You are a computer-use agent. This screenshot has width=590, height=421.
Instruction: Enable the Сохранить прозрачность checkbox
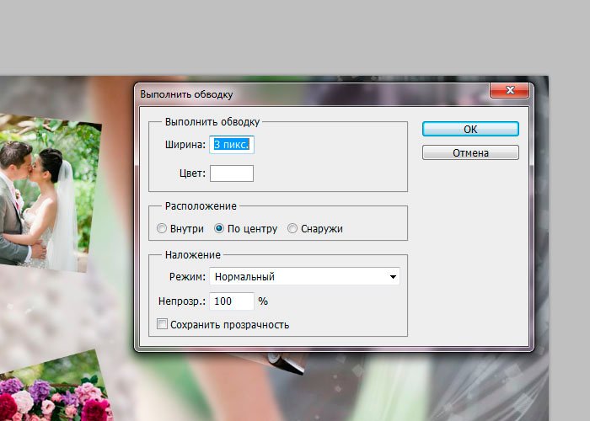coord(163,324)
